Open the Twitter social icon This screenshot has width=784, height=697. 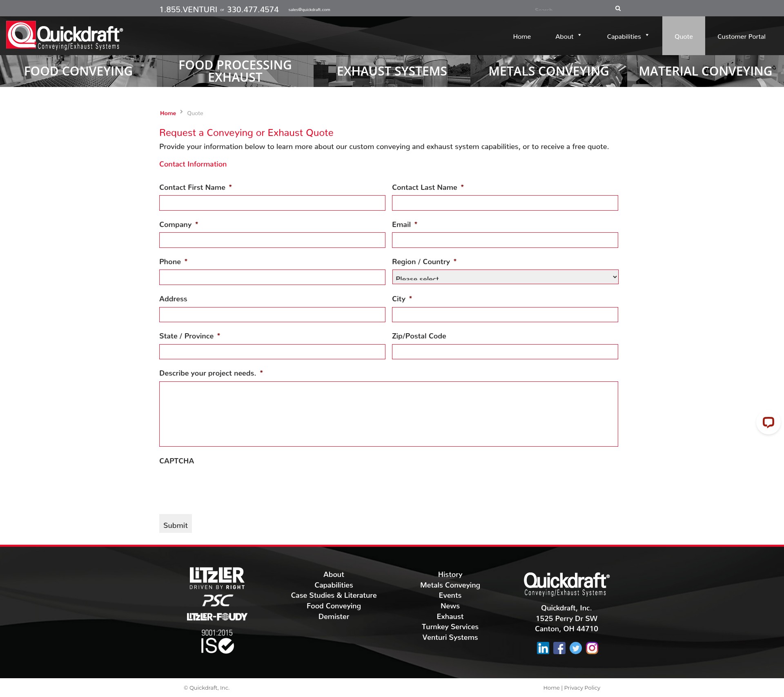(x=575, y=648)
